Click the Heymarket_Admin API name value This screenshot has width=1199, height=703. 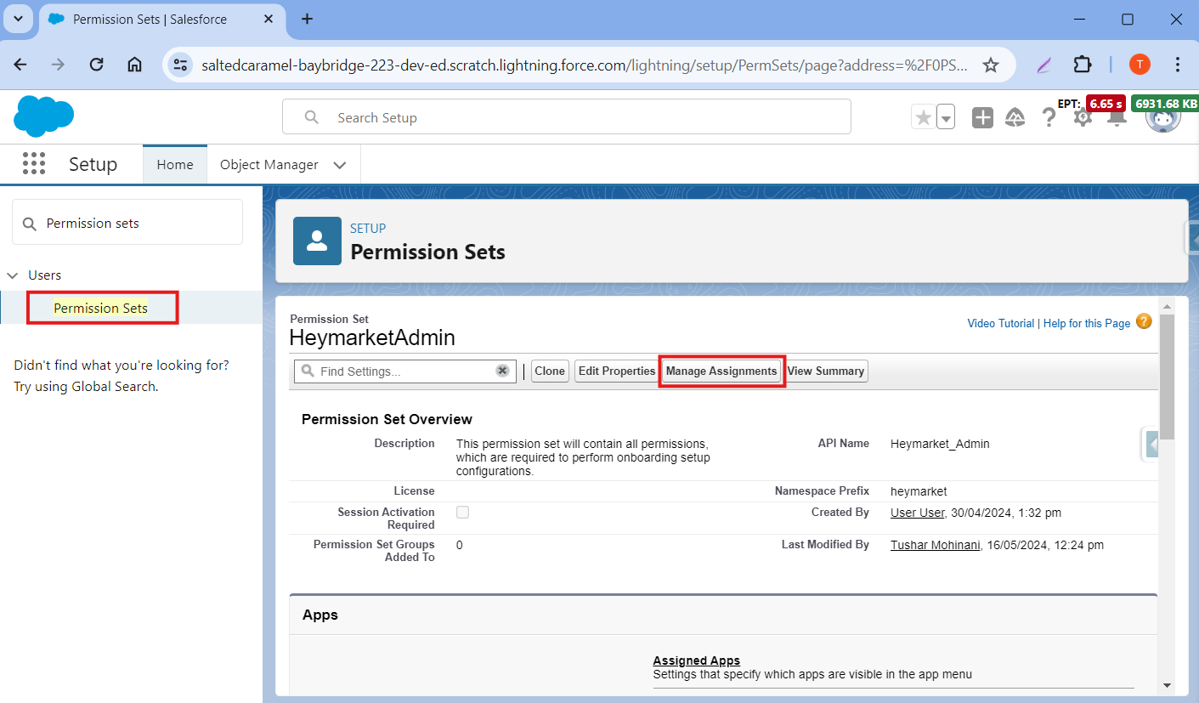point(940,444)
